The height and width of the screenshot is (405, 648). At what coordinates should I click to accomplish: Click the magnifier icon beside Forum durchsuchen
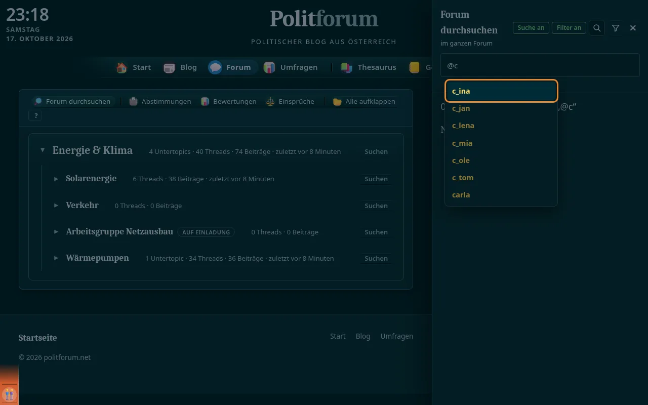pos(38,101)
